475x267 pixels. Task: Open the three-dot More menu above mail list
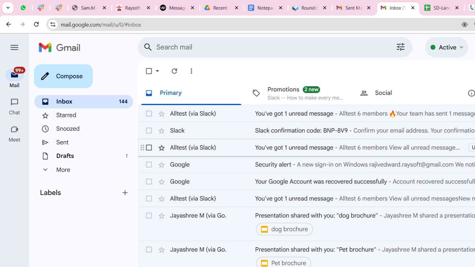(x=191, y=71)
